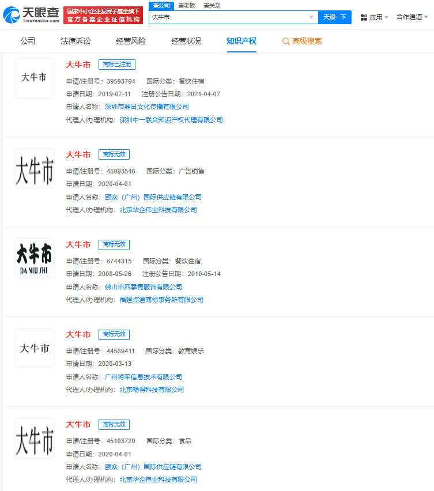
Task: Click the 天眼一下 search button
Action: (x=335, y=17)
